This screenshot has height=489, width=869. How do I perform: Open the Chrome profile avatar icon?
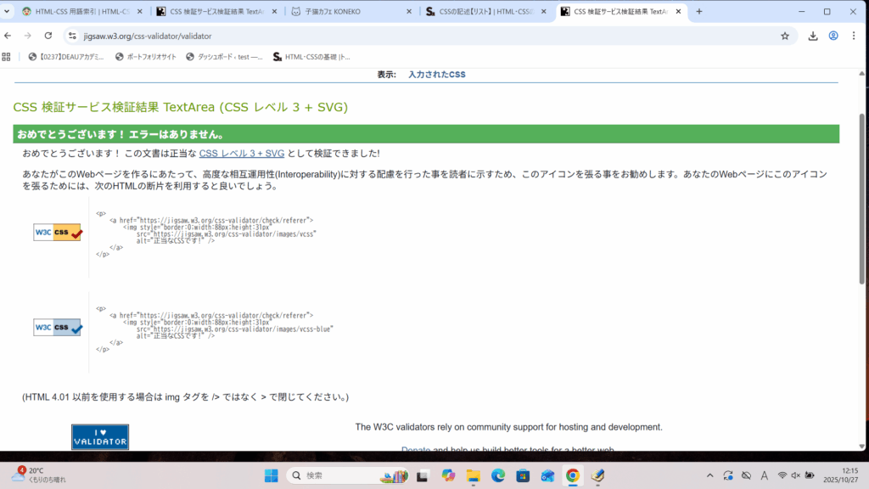click(833, 37)
